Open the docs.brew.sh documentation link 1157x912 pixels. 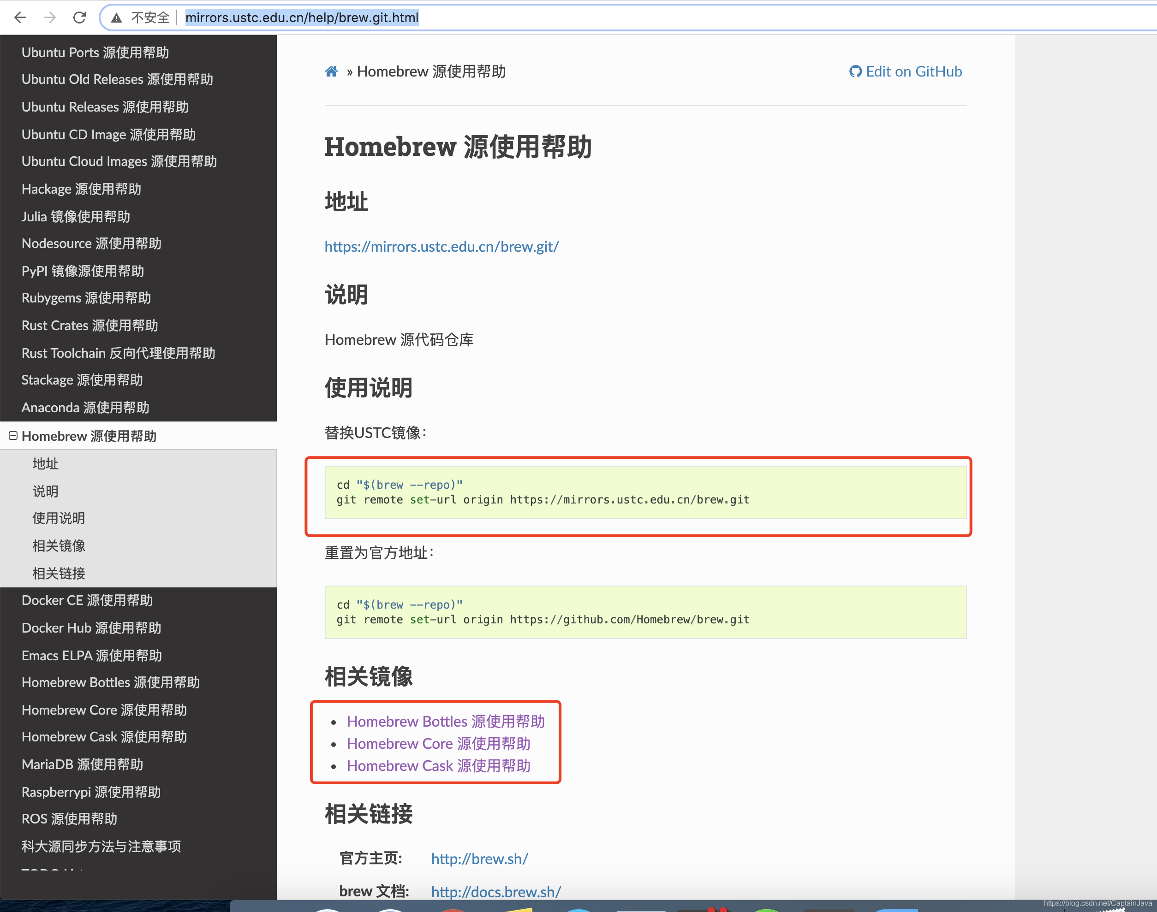[x=496, y=891]
